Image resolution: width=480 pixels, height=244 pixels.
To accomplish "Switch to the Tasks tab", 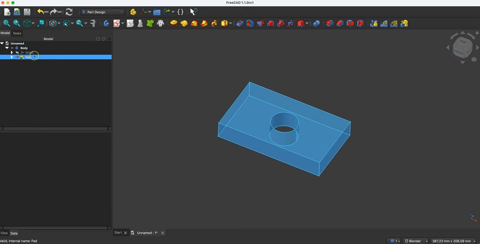I will point(17,33).
